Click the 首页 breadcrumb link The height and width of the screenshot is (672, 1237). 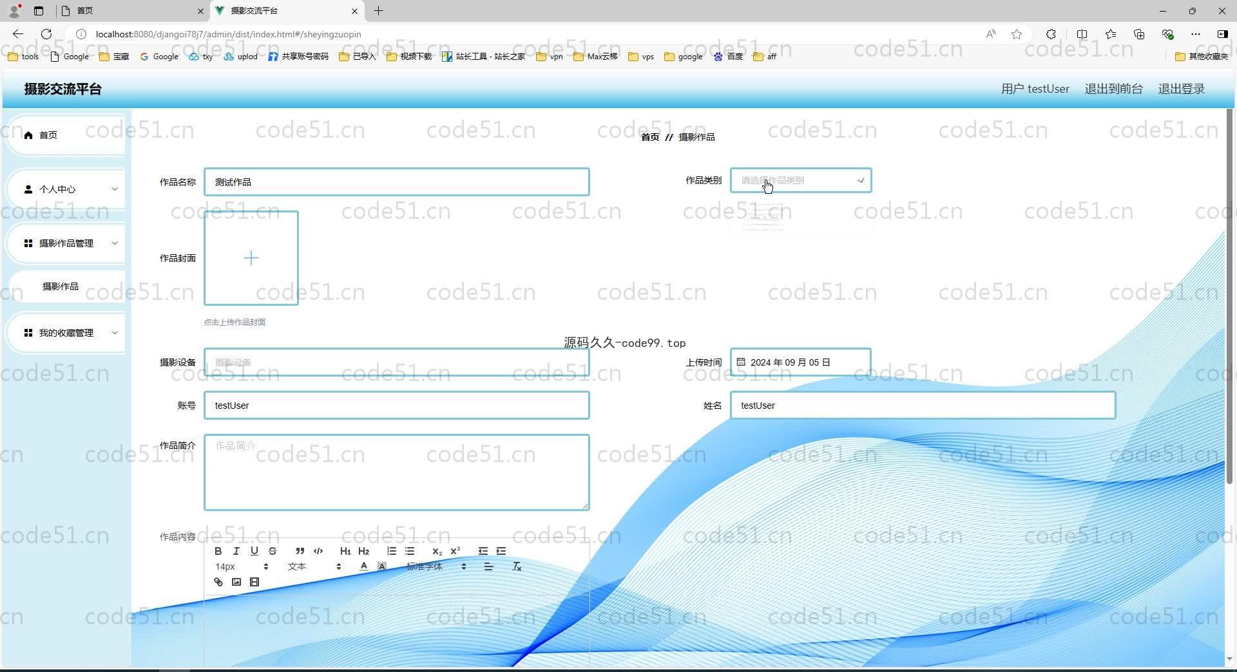(650, 137)
